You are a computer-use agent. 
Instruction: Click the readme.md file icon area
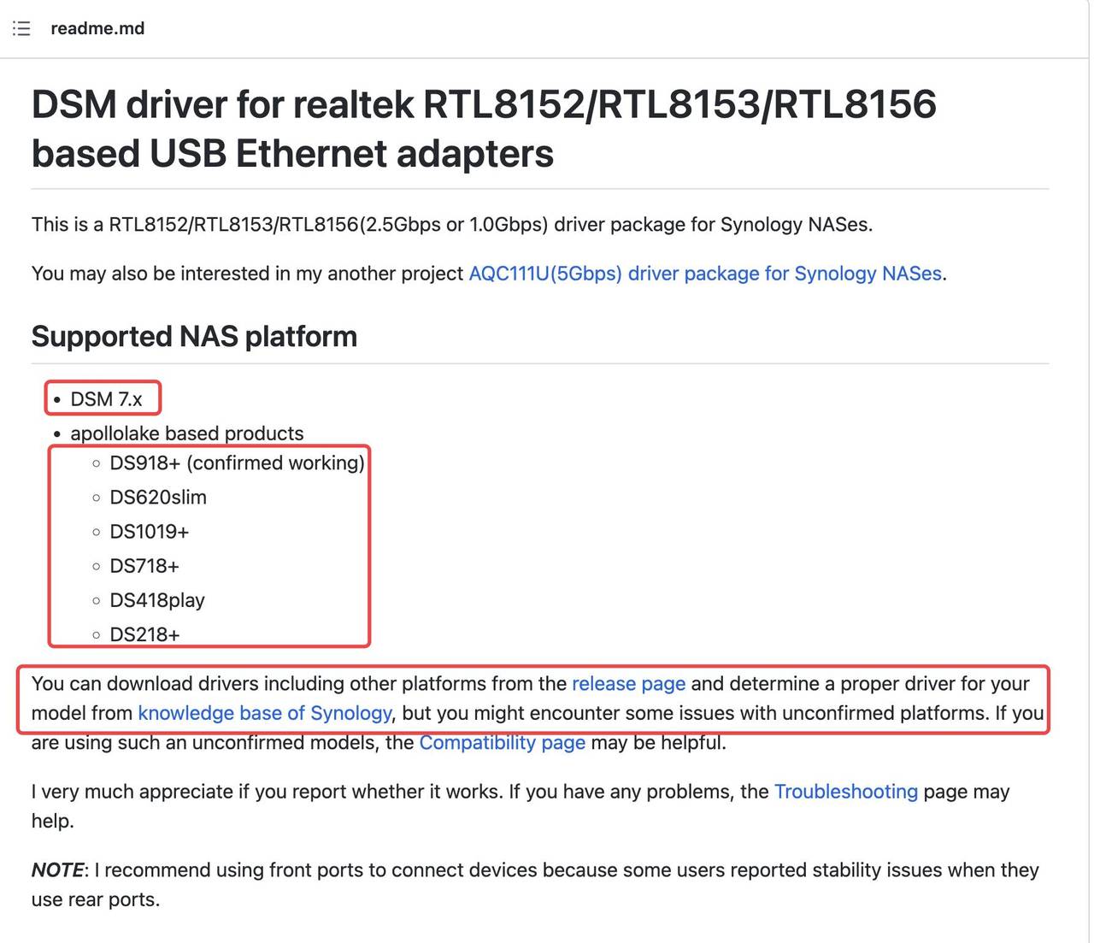(21, 28)
